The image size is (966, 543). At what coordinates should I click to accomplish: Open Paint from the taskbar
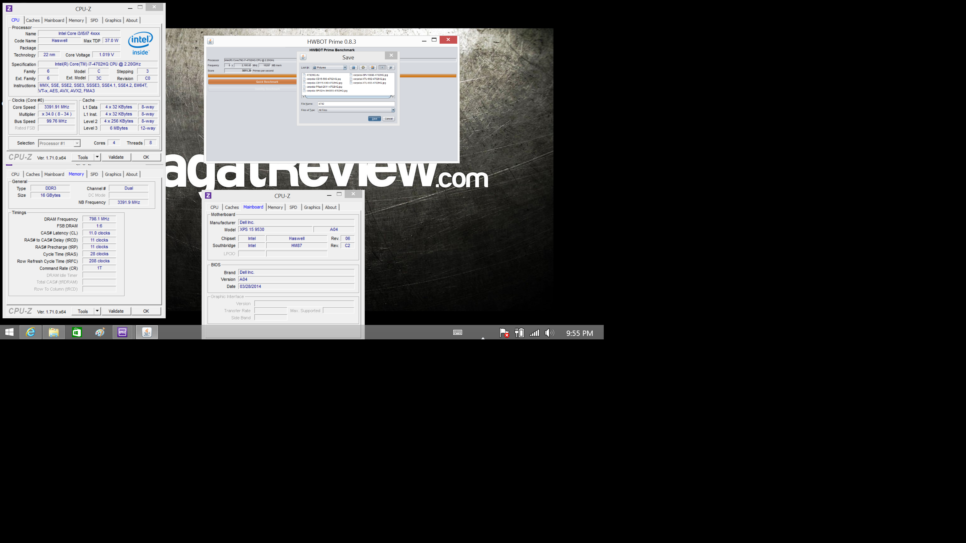pos(100,332)
